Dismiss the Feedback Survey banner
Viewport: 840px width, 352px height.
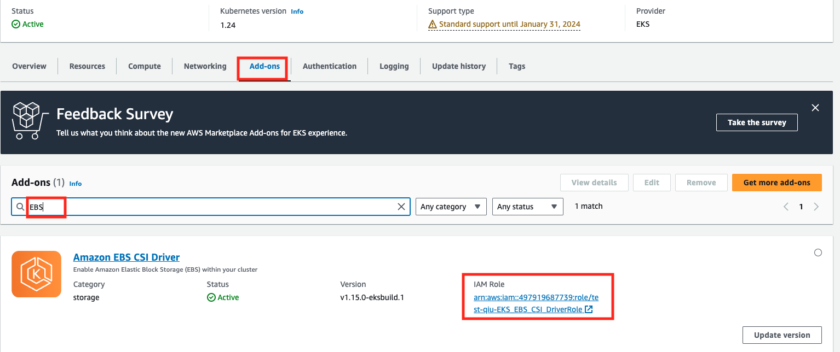[815, 108]
